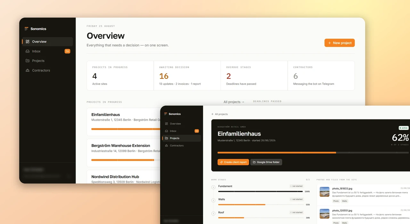410x224 pixels.
Task: Click the Overdue Stages stat card showing 2
Action: point(254,76)
